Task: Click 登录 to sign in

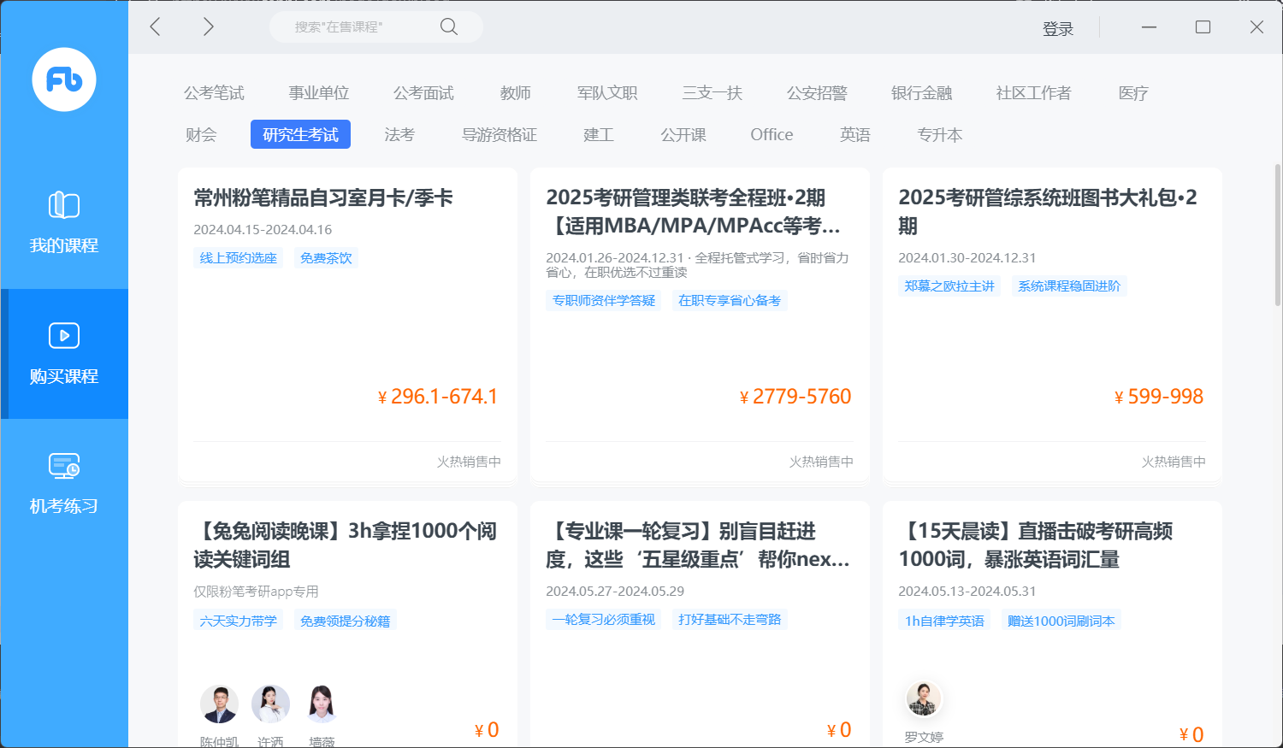Action: [1058, 28]
